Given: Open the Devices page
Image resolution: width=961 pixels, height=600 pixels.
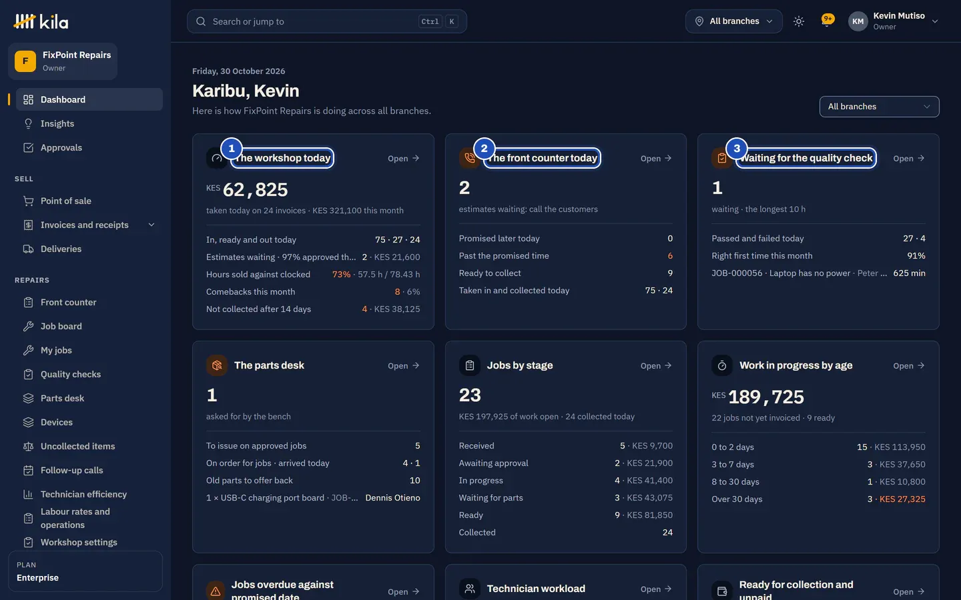Looking at the screenshot, I should (x=89, y=422).
